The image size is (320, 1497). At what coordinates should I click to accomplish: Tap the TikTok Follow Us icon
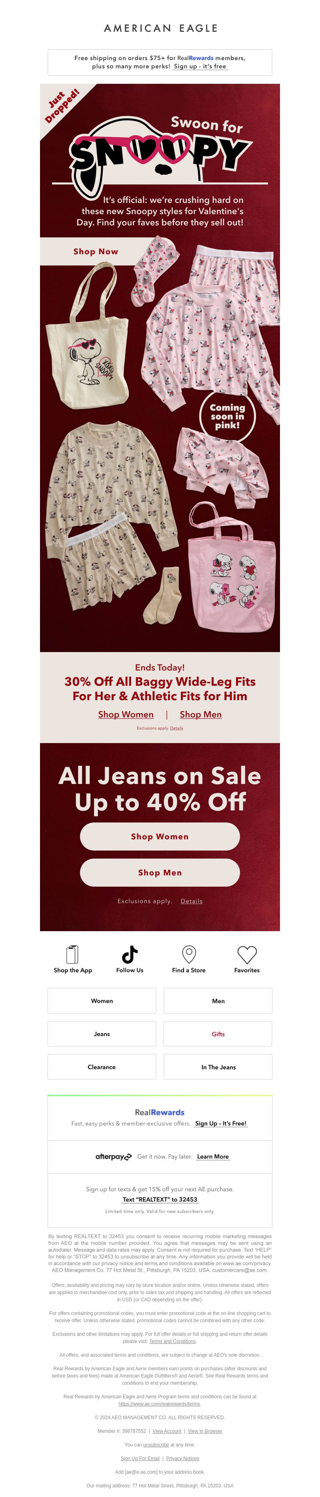click(x=130, y=954)
